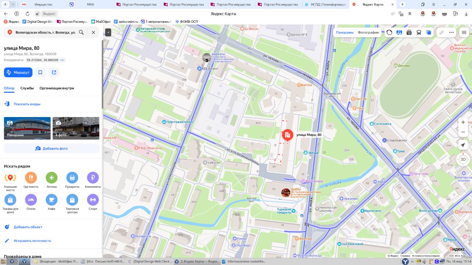The width and height of the screenshot is (472, 265).
Task: Search nearby Банкоматы
Action: (x=93, y=181)
